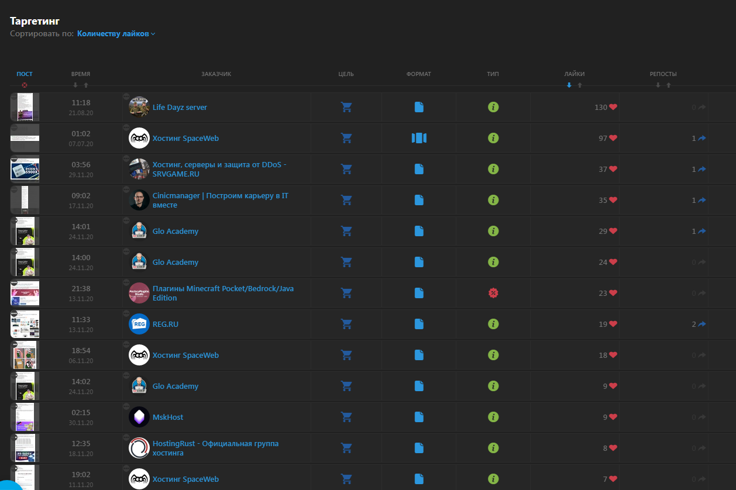The width and height of the screenshot is (736, 490).
Task: Open Glo Academy link in the 14:02 row
Action: coord(176,387)
